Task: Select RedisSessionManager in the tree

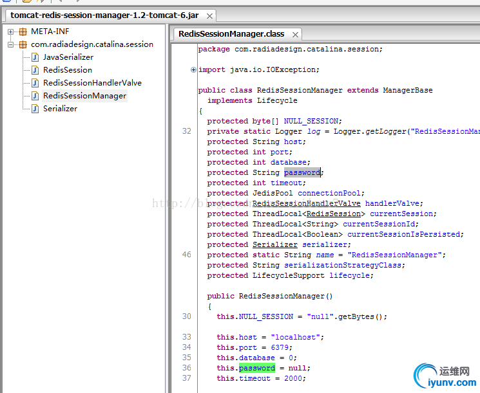Action: [84, 96]
